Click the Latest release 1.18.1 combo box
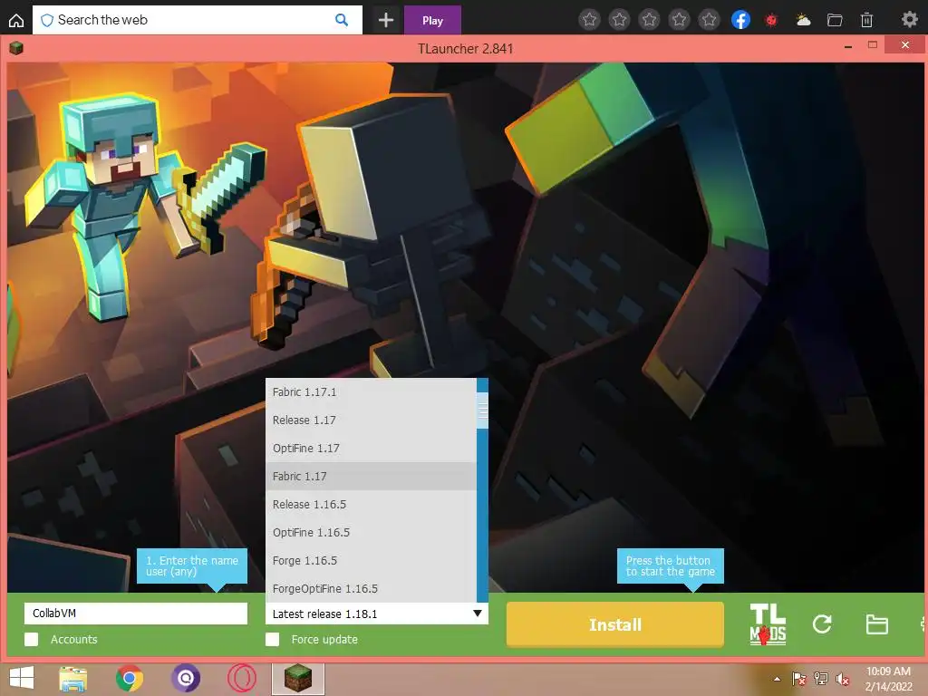 click(x=376, y=614)
